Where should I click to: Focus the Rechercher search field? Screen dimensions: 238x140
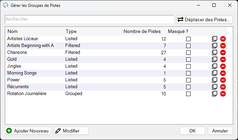click(x=89, y=19)
